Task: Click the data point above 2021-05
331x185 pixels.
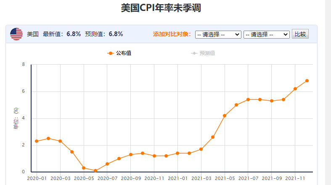Action: 225,115
